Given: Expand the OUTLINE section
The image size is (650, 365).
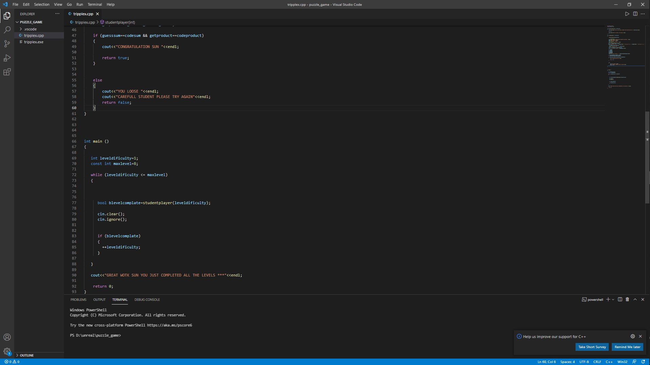Looking at the screenshot, I should (x=26, y=355).
